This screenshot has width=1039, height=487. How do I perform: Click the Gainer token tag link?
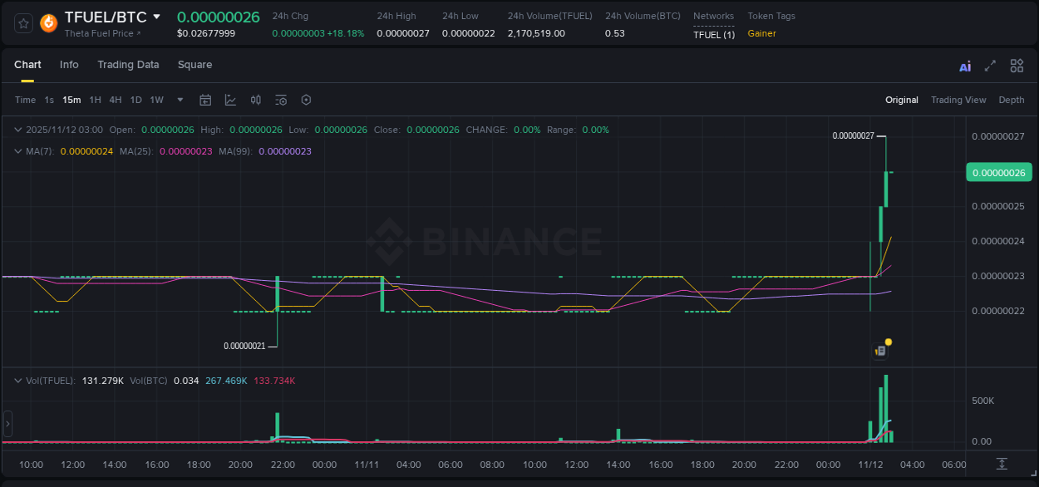coord(761,33)
